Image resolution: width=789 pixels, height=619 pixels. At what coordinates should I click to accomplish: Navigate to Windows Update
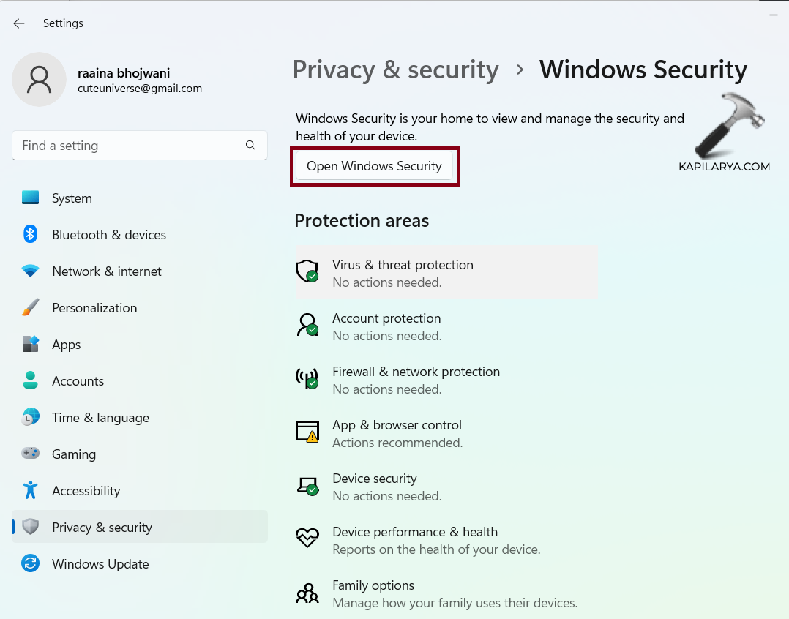(100, 564)
